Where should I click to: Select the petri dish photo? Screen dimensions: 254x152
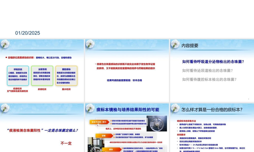tap(157, 123)
